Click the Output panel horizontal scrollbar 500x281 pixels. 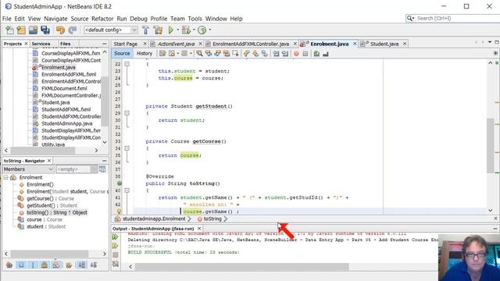(241, 266)
